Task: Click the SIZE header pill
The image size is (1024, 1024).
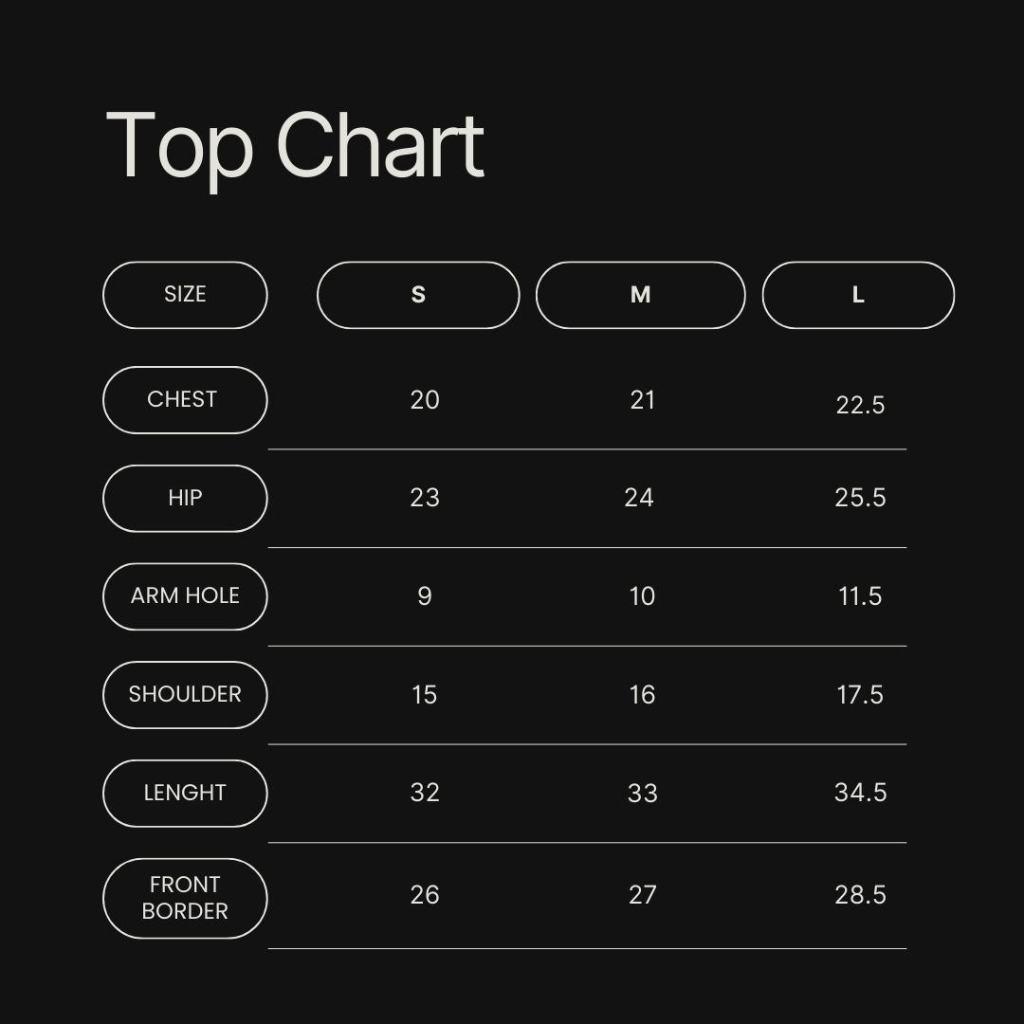Action: (185, 295)
